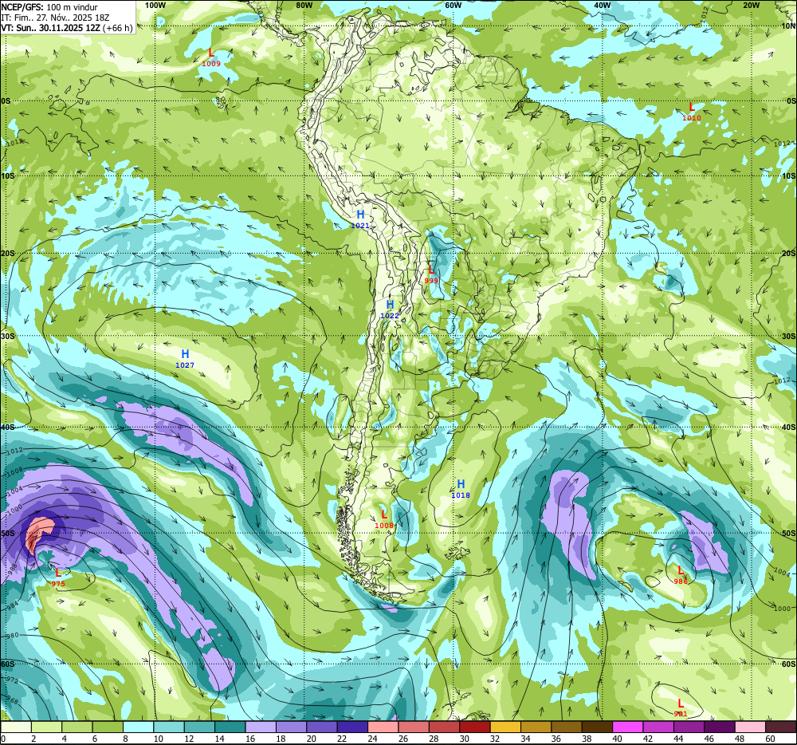This screenshot has width=797, height=745.
Task: Click the L 975 deep low marker
Action: pos(58,577)
